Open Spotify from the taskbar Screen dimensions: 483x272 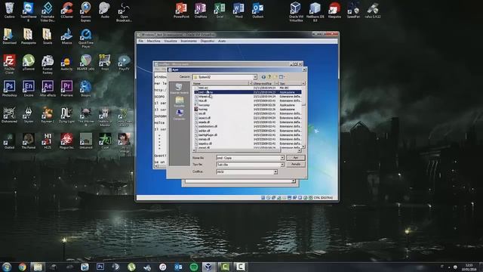(x=194, y=267)
